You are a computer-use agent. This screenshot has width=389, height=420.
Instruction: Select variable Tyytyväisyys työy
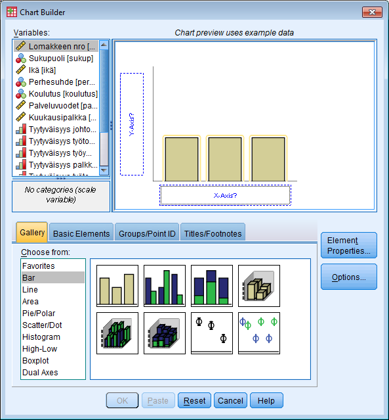(56, 152)
